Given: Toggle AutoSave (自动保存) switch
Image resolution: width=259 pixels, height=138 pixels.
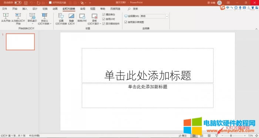Looking at the screenshot, I should 18,3.
